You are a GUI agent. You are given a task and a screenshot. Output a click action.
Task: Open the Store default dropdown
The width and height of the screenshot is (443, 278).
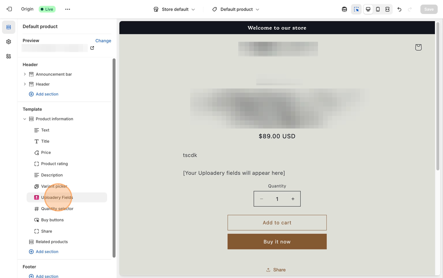click(174, 9)
